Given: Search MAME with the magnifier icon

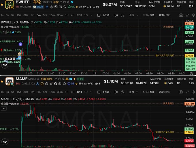Looking at the screenshot, I should tap(64, 84).
